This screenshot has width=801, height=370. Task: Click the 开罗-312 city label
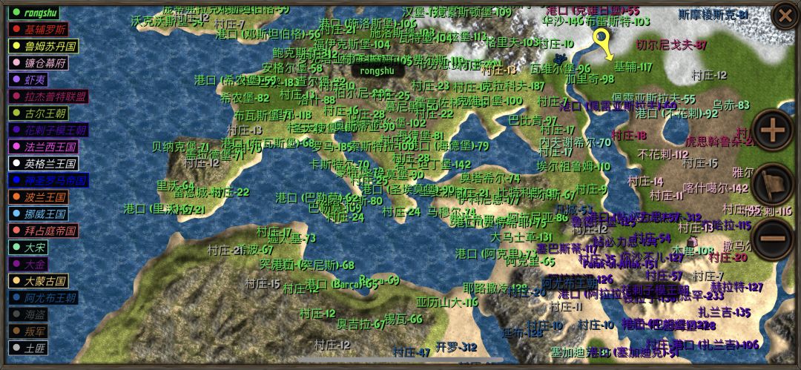click(455, 348)
